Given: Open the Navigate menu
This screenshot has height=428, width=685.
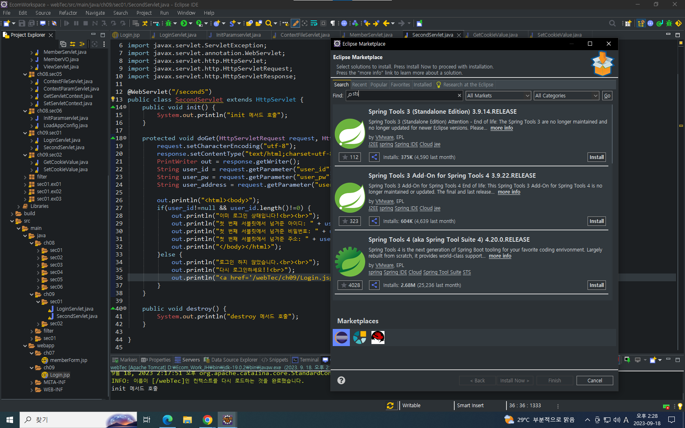Looking at the screenshot, I should 95,13.
